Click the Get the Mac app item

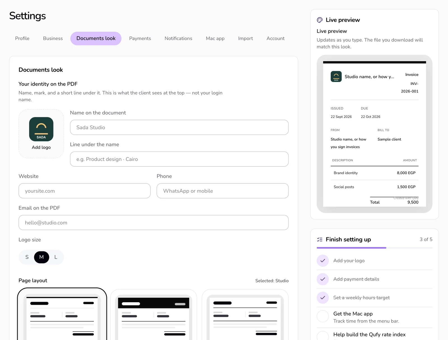[x=374, y=317]
